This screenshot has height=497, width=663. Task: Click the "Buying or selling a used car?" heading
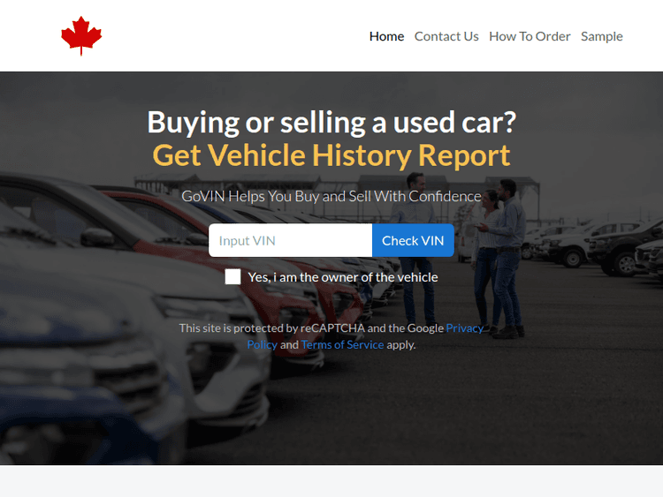pyautogui.click(x=331, y=123)
